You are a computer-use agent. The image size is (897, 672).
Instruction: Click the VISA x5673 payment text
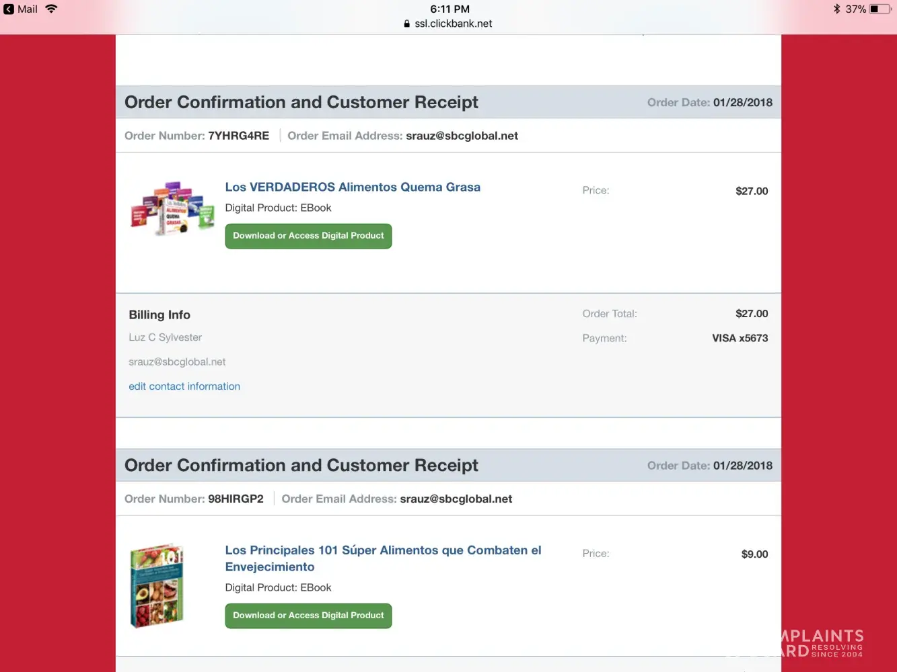(x=740, y=338)
